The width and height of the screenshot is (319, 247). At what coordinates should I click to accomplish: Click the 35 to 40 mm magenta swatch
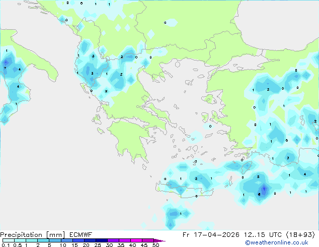click(x=125, y=240)
